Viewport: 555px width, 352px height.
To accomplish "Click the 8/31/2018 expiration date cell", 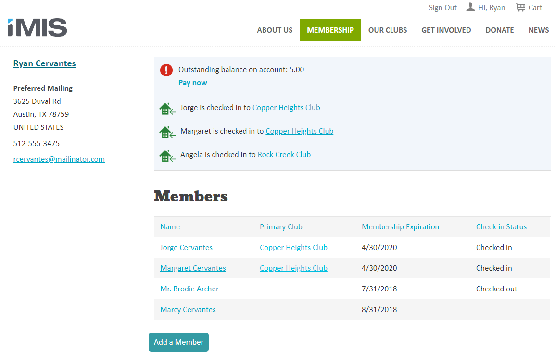I will [379, 310].
